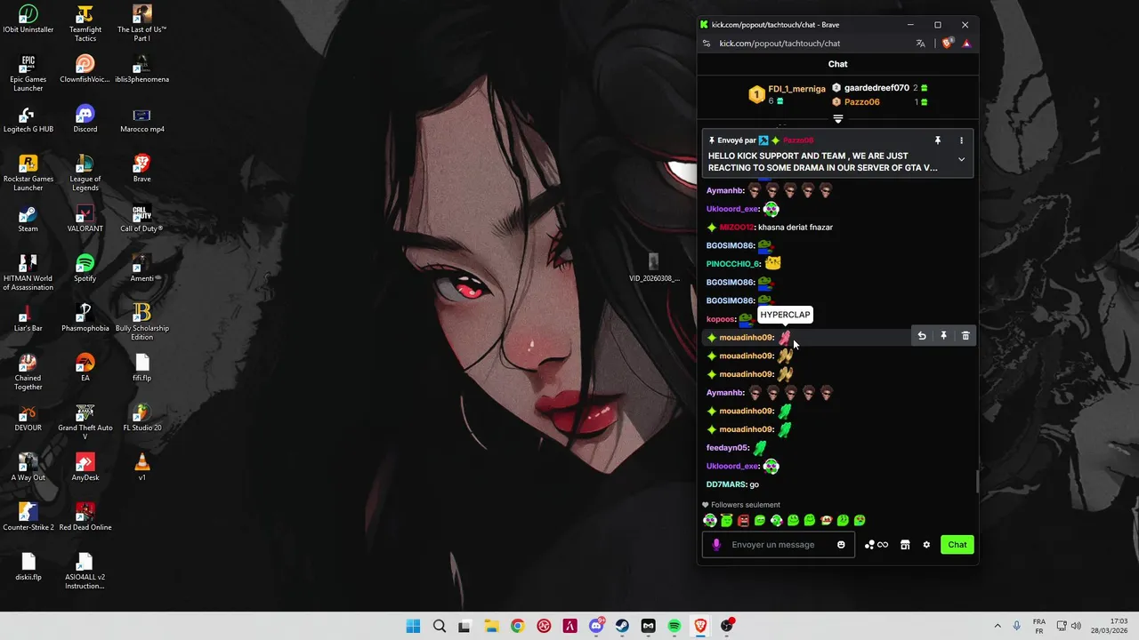1139x640 pixels.
Task: Insert the first quick emote with headphones
Action: 710,521
